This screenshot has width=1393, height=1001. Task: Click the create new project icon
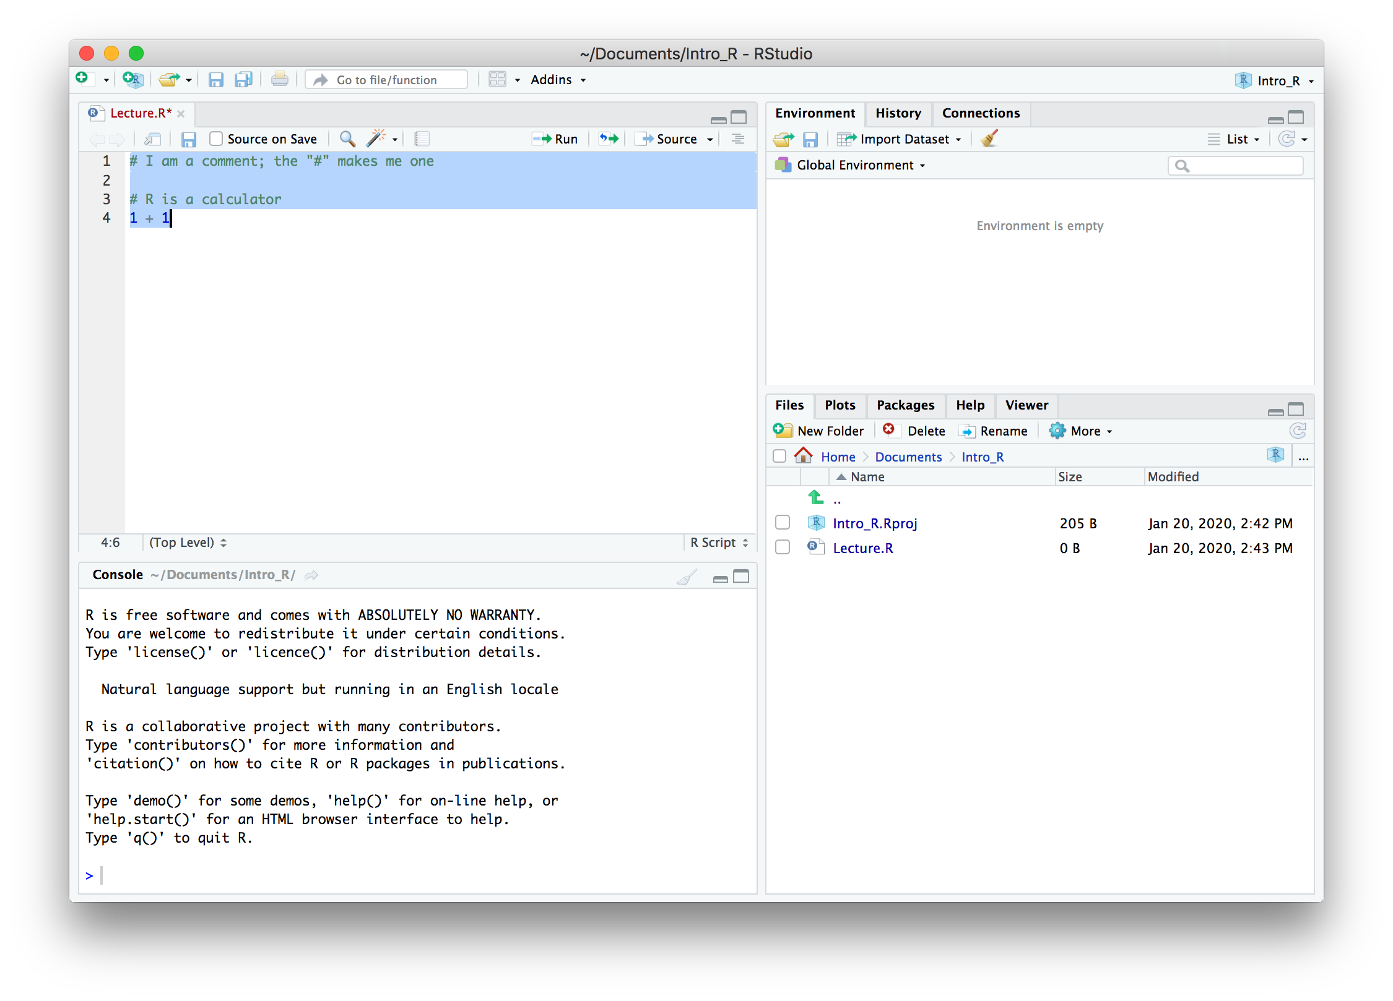coord(132,80)
